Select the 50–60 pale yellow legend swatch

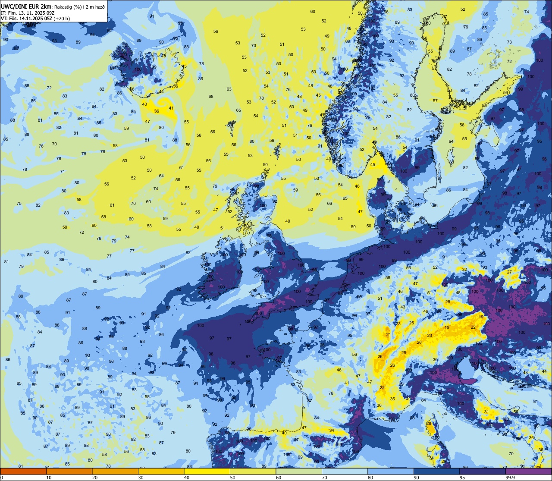point(253,472)
